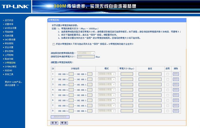Open 家长控制 menu item
The width and height of the screenshot is (200, 128).
pos(9,51)
